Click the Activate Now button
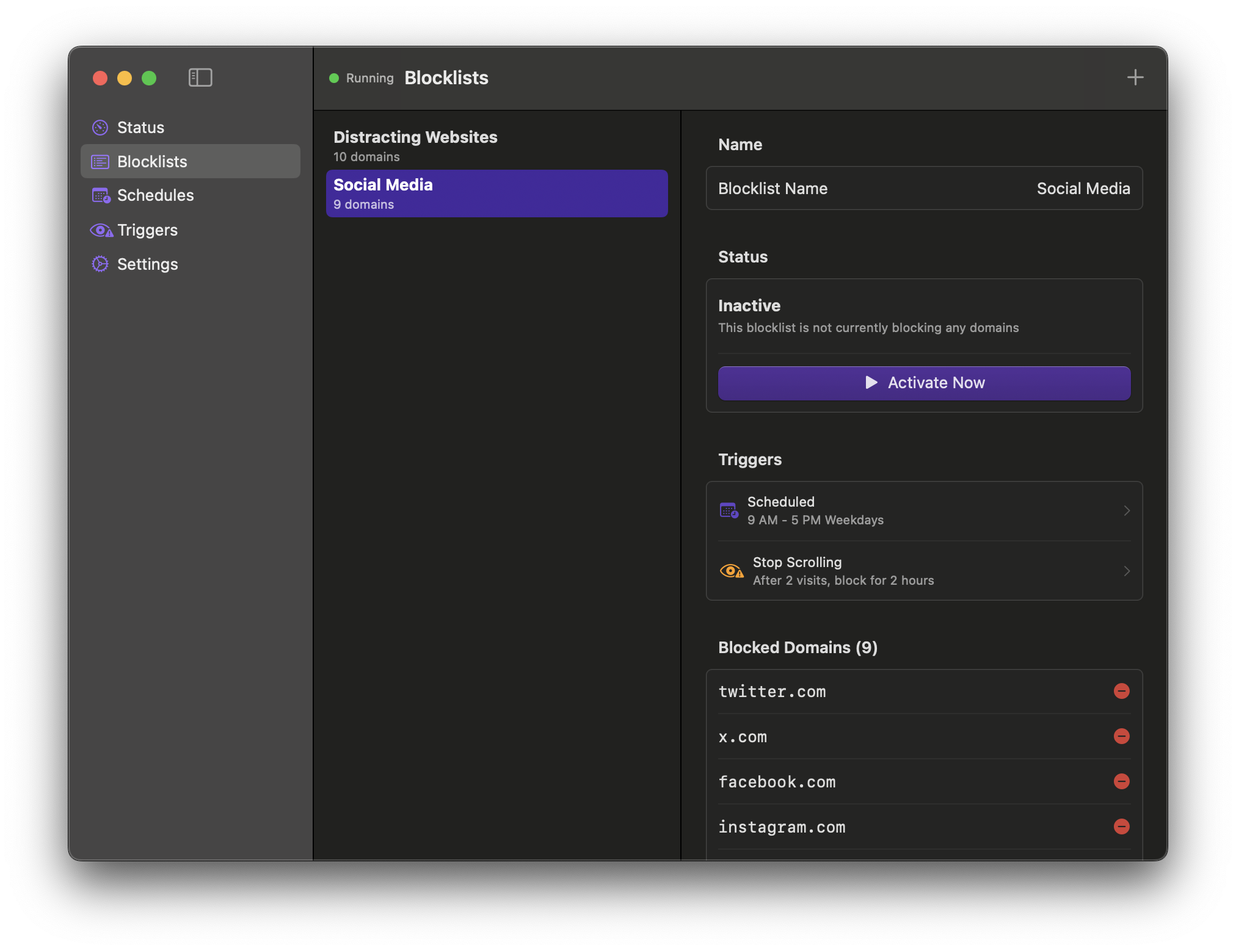Viewport: 1236px width, 951px height. coord(924,383)
